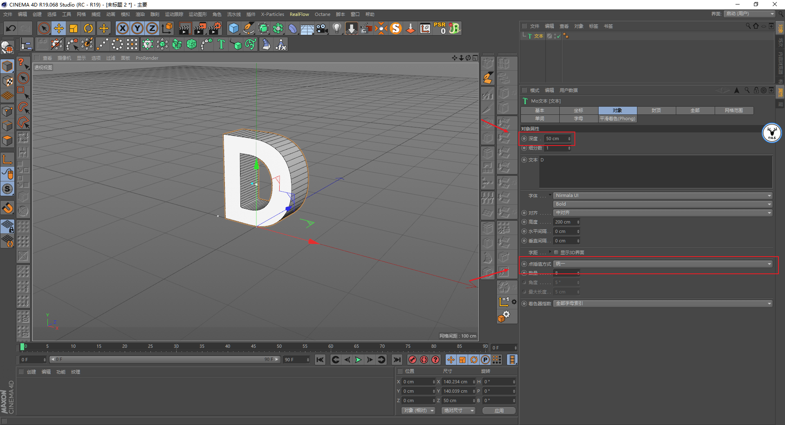Open the viewport ProRender menu

[x=147, y=58]
